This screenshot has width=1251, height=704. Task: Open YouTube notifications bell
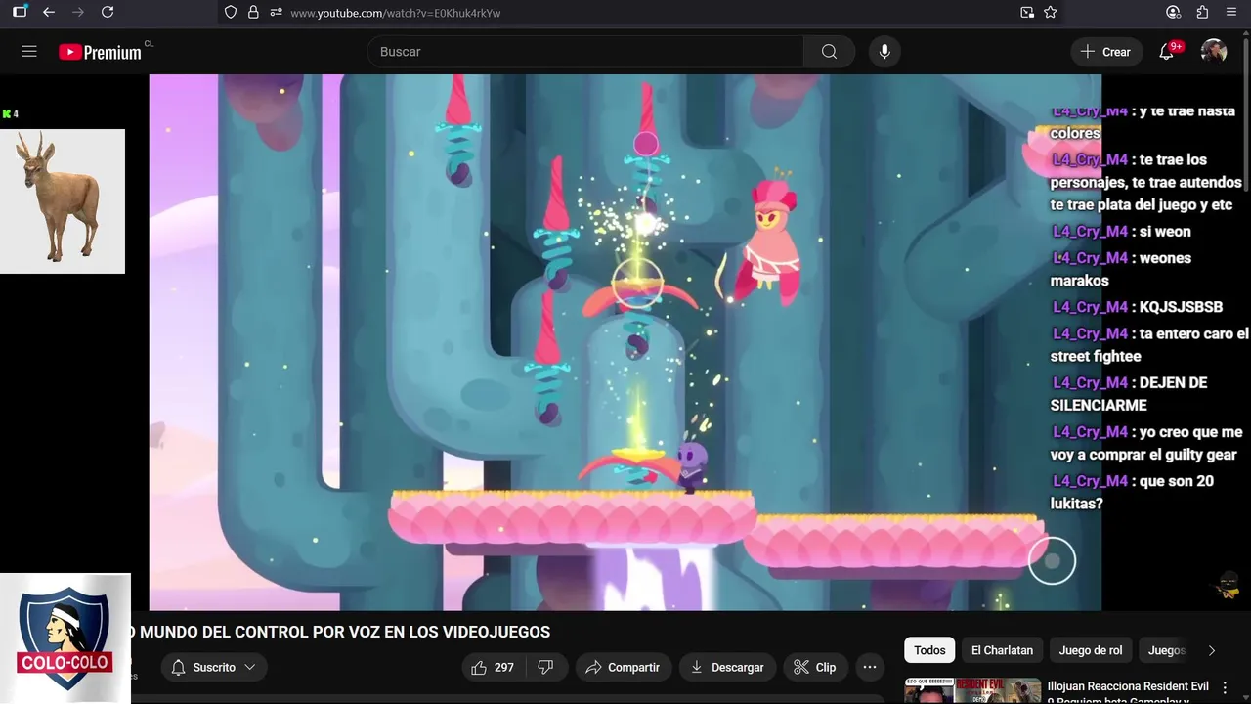(1166, 52)
